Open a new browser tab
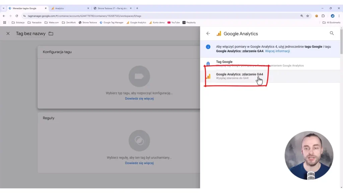The width and height of the screenshot is (343, 193). pos(137,8)
